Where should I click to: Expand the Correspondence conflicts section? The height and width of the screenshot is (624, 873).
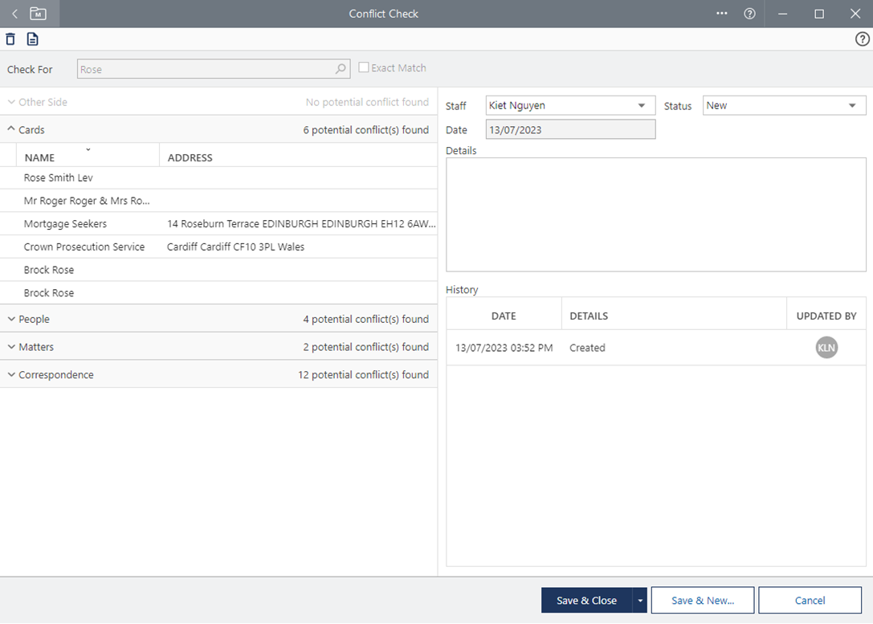[11, 375]
